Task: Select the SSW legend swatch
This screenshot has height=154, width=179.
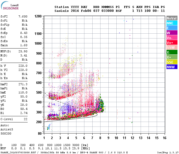Action: point(172,47)
